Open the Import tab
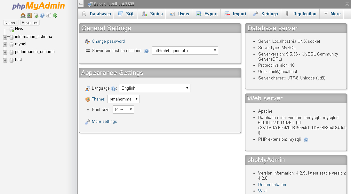Screen dimensions: 351x194 (x=235, y=14)
